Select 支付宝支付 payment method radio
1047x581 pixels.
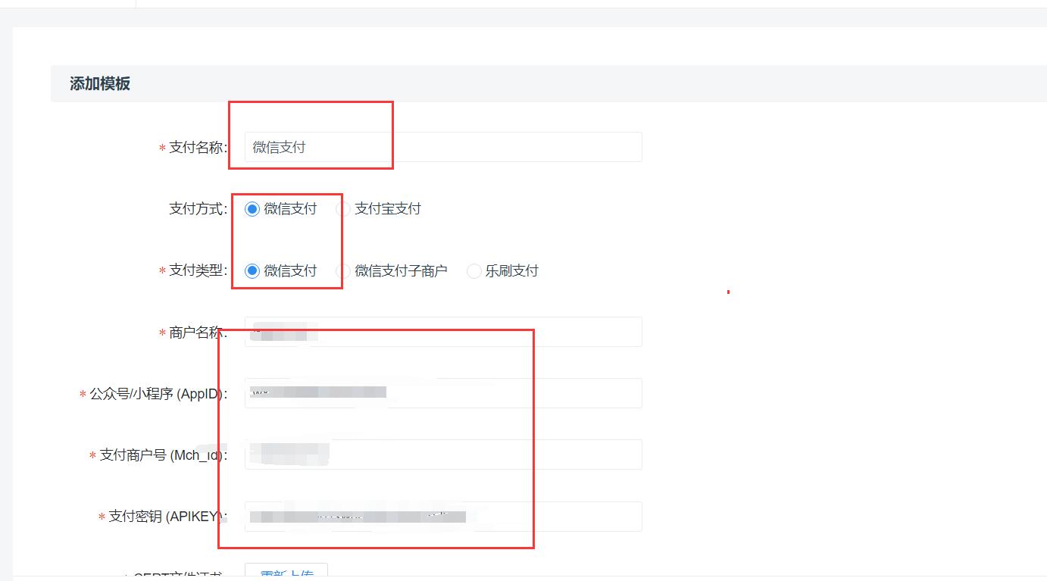(x=343, y=209)
